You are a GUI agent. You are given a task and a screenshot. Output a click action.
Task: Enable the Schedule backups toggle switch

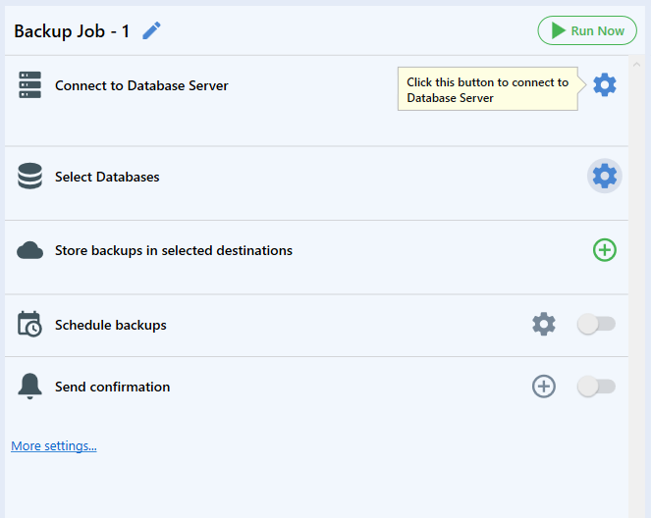point(597,324)
